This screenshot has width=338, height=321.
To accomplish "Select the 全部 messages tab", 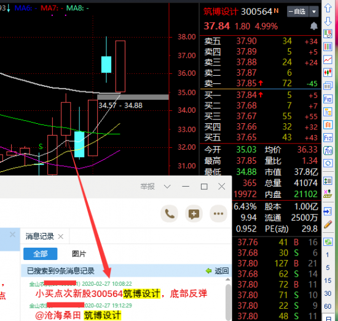I will (41, 254).
